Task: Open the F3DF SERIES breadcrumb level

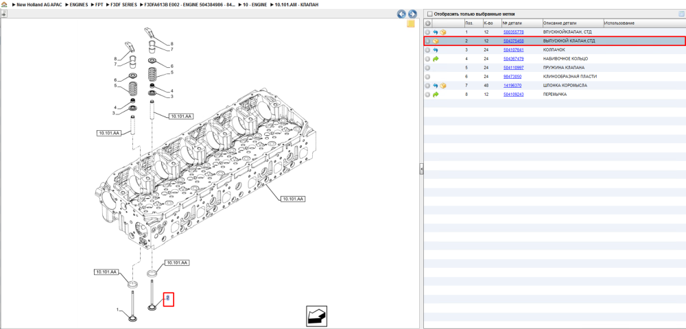Action: point(123,4)
